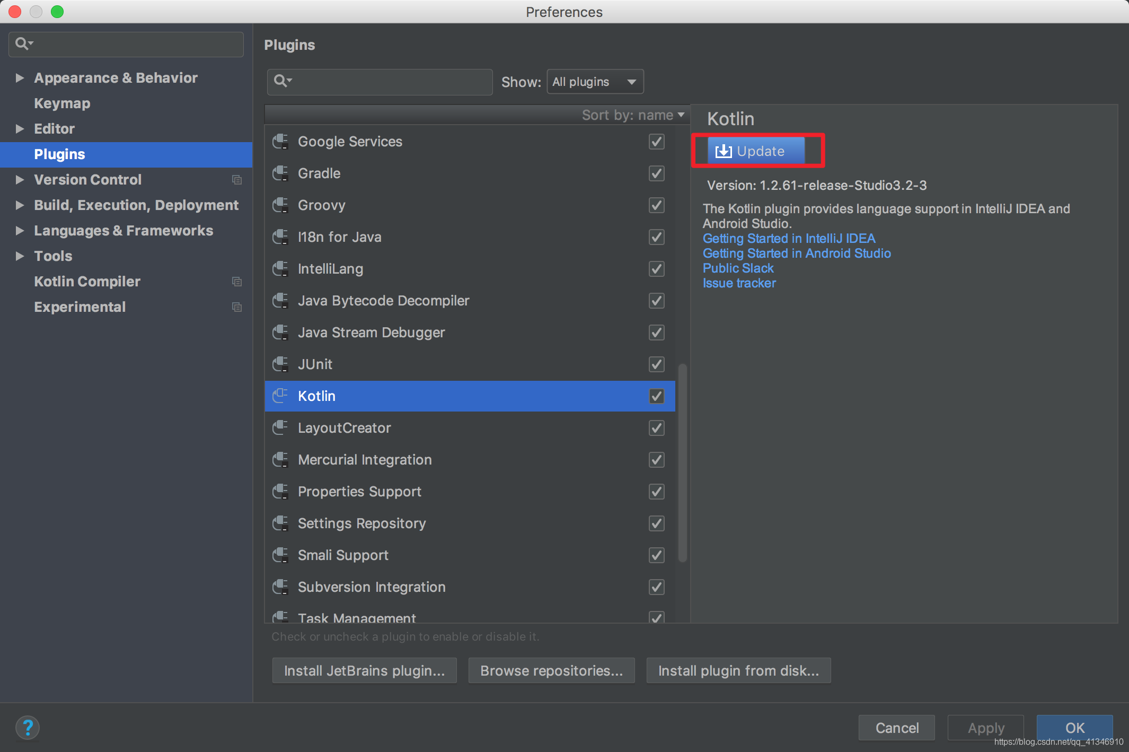Click the Cancel button
This screenshot has width=1129, height=752.
[897, 728]
